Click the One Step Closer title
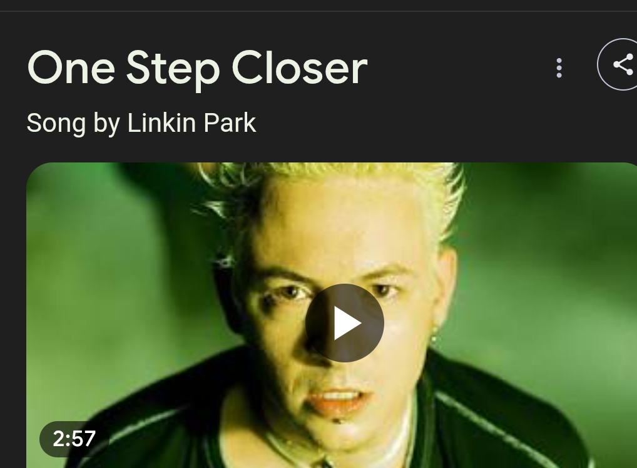The image size is (637, 468). [x=198, y=67]
